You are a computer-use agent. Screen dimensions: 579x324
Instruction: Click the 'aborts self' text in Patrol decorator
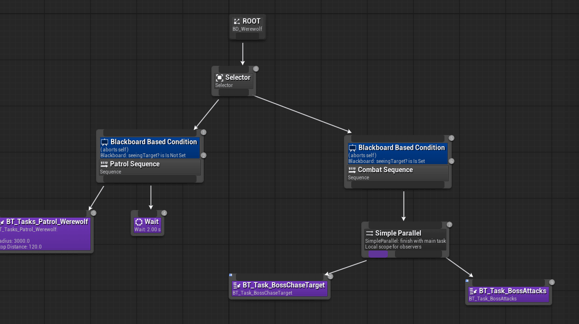coord(114,150)
